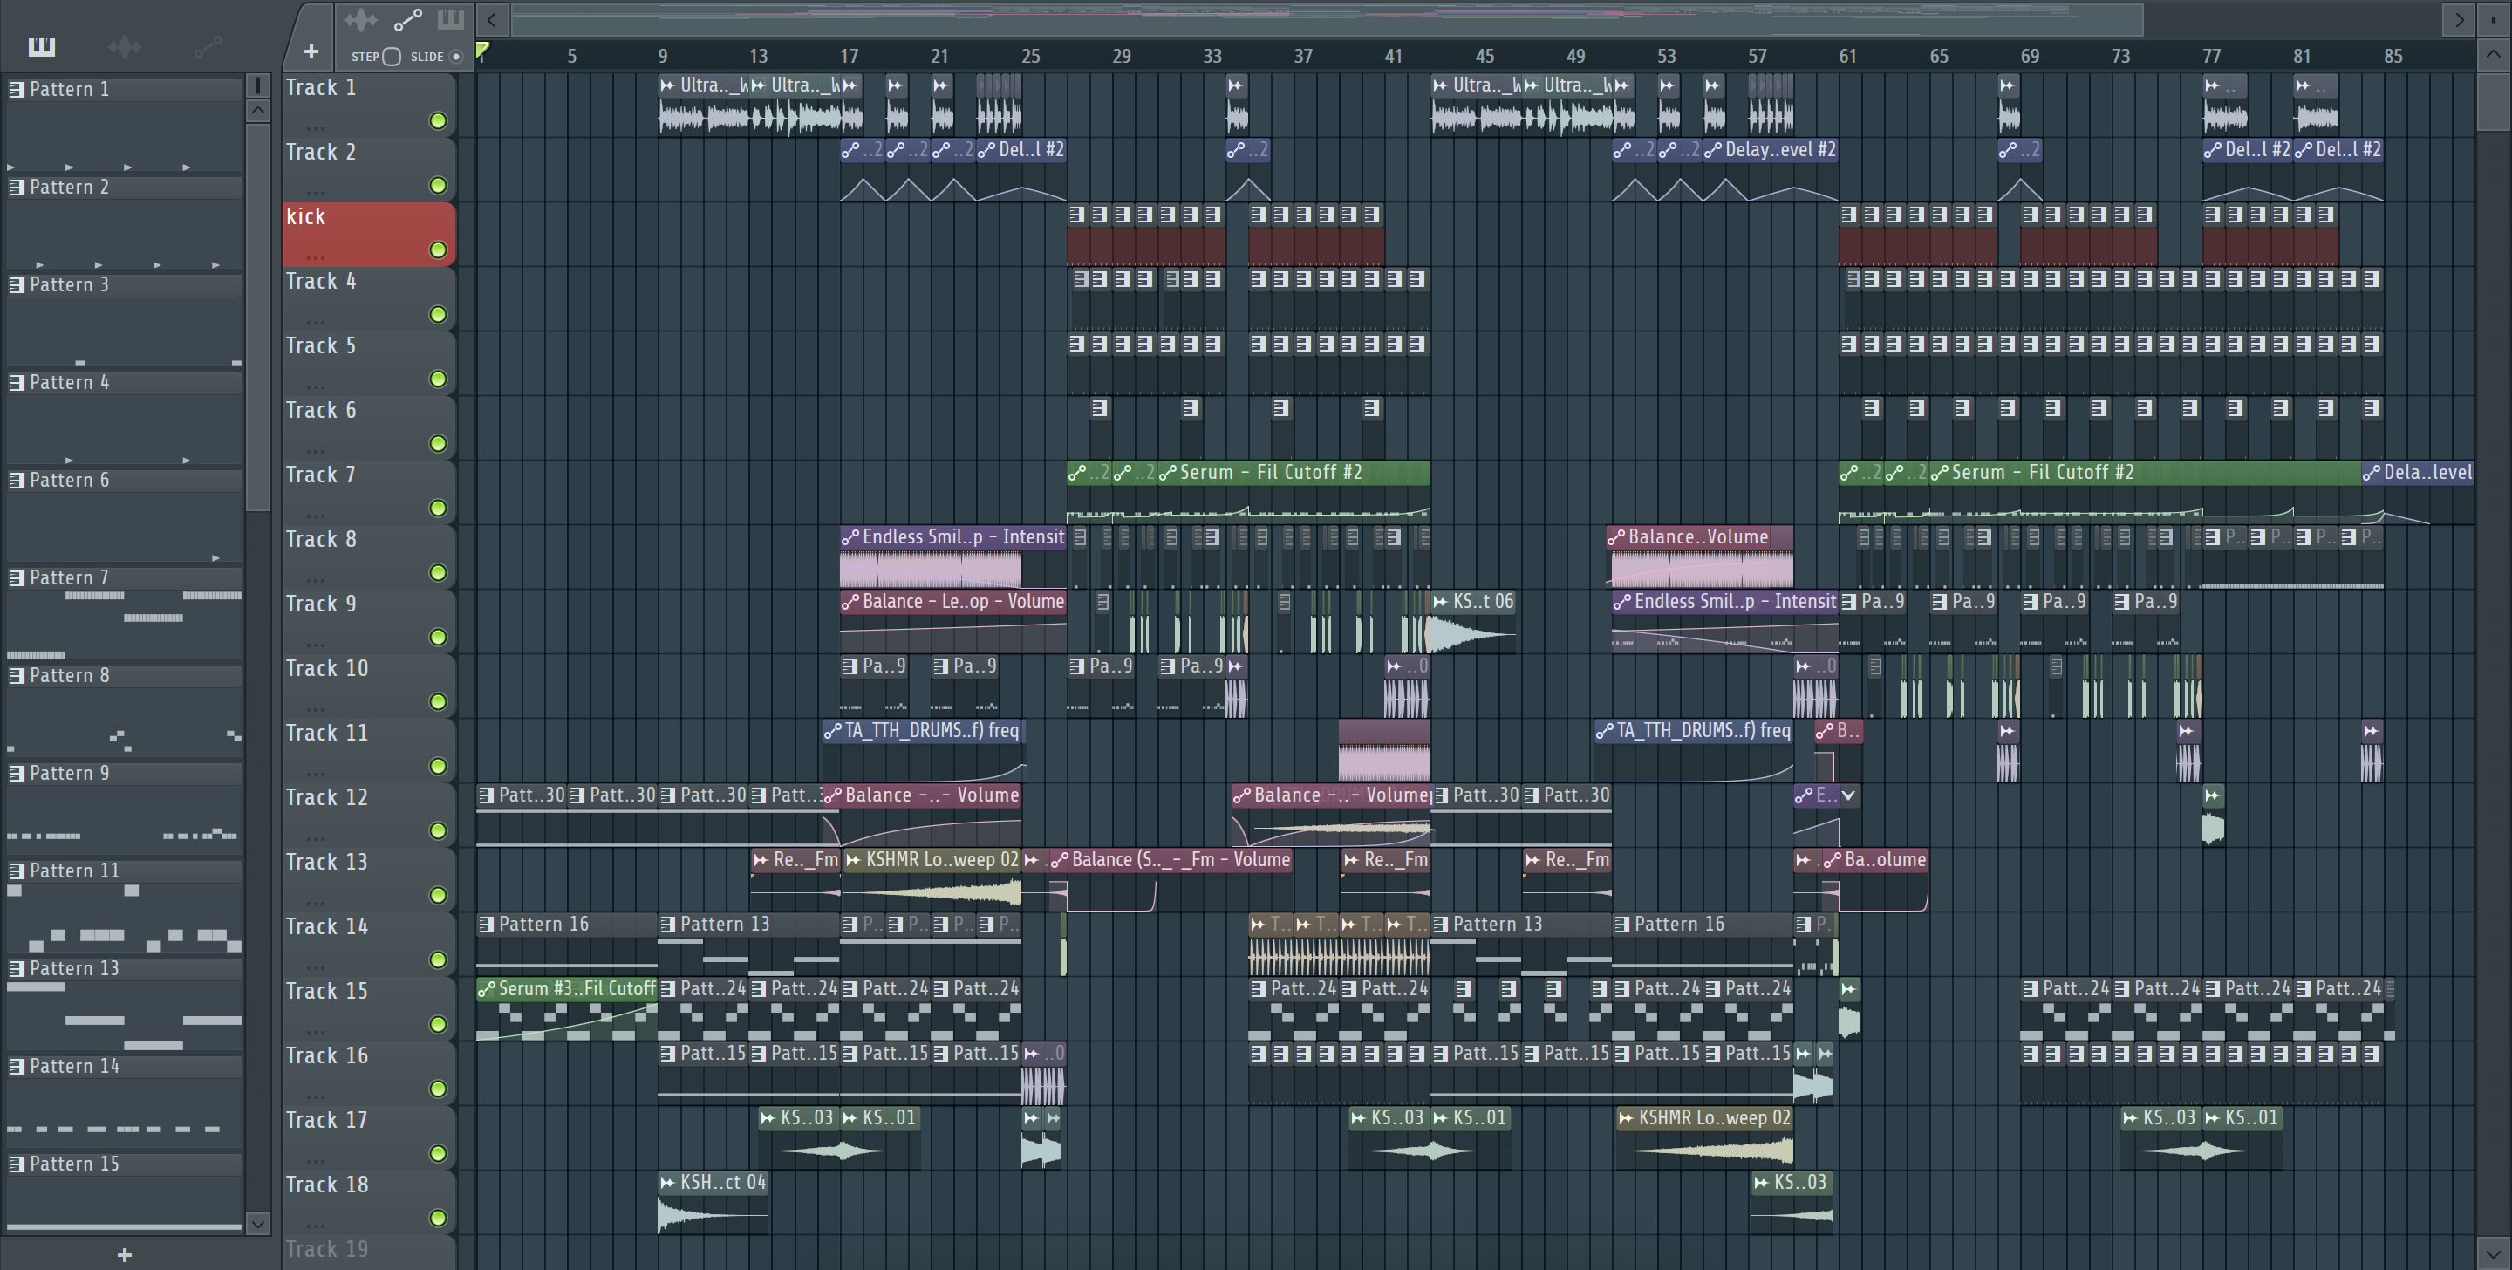Click the green playhead marker at bar 1
Viewport: 2512px width, 1270px height.
click(481, 49)
